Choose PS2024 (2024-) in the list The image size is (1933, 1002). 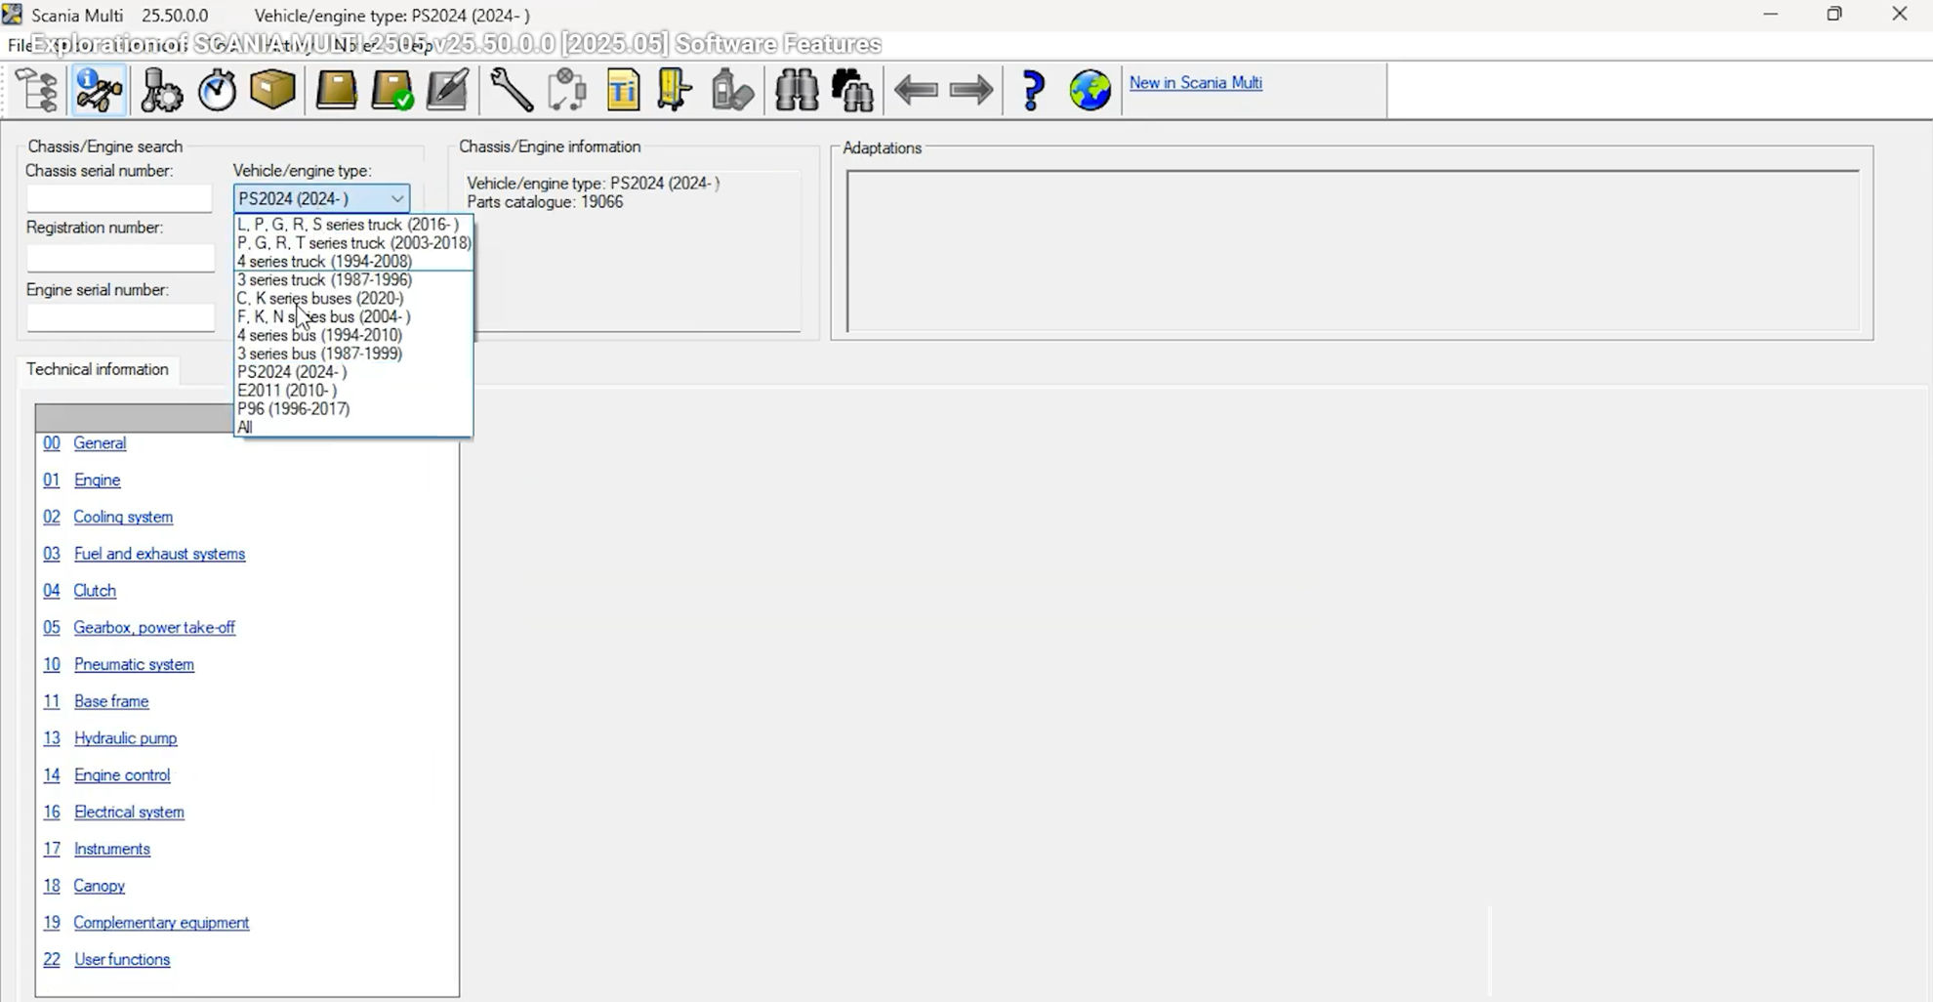pyautogui.click(x=353, y=372)
